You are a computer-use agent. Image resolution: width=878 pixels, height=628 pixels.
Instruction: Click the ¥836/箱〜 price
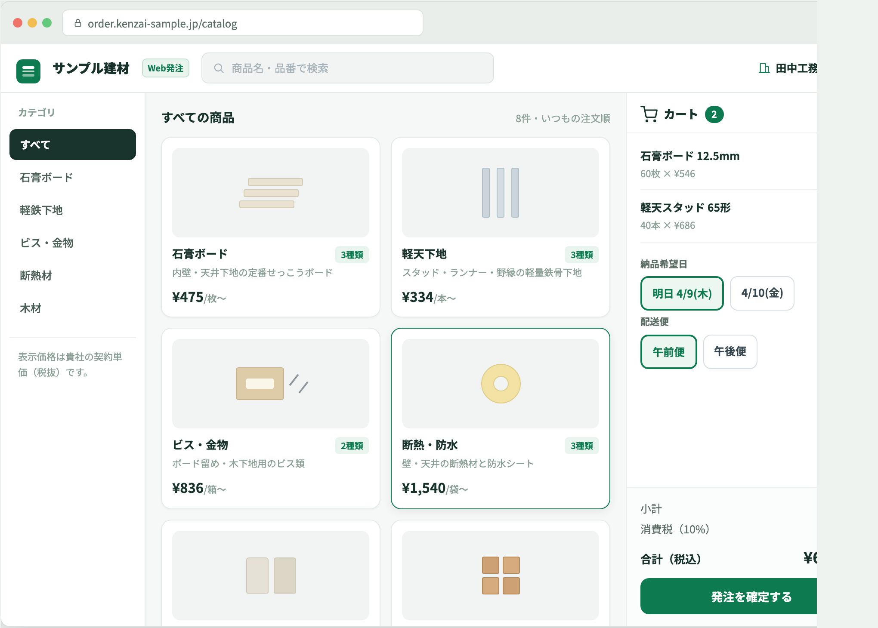click(x=199, y=488)
